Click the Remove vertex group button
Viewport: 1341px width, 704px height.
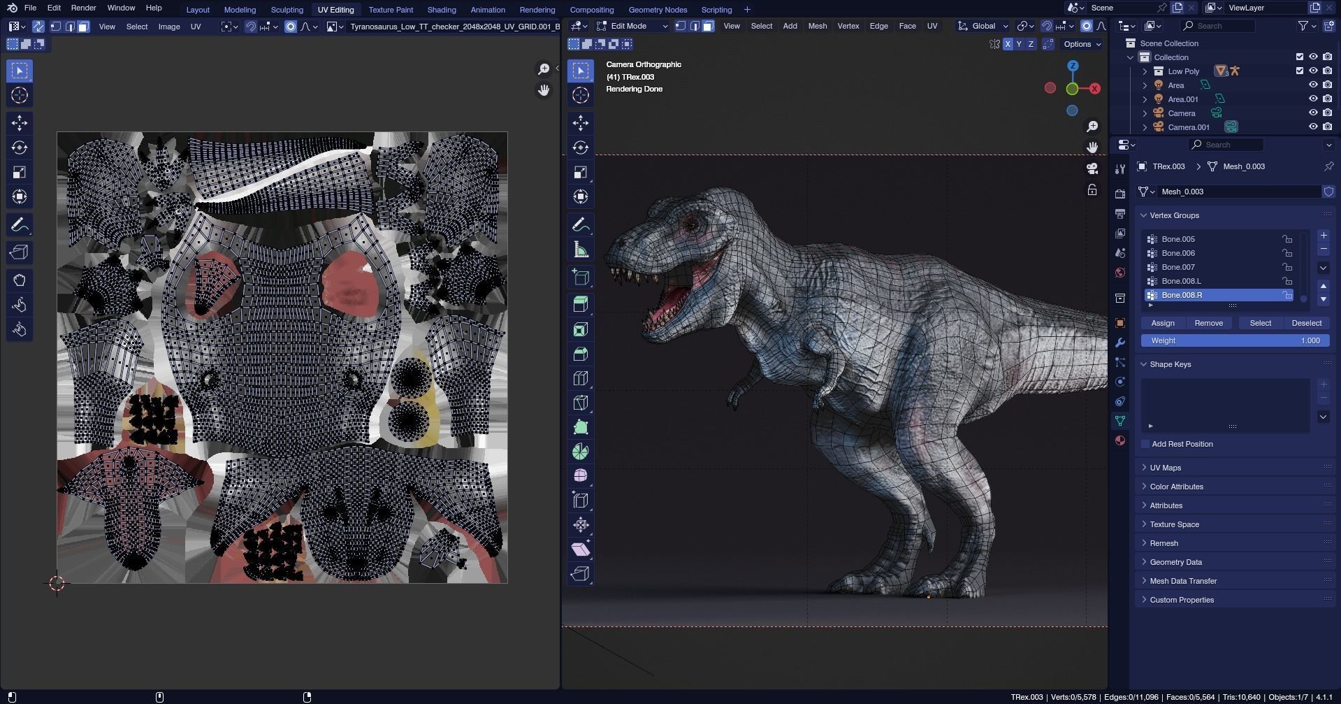coord(1208,323)
